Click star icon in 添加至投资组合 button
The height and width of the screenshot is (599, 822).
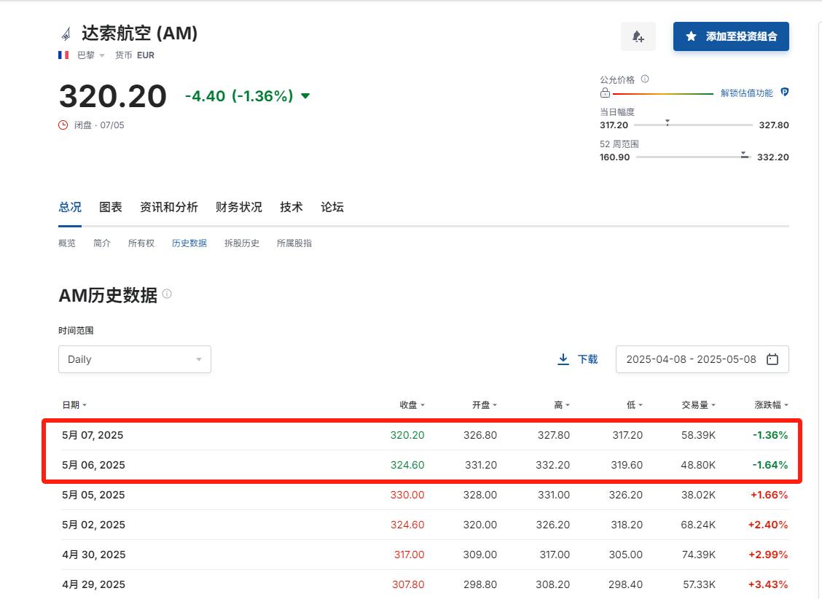(691, 36)
